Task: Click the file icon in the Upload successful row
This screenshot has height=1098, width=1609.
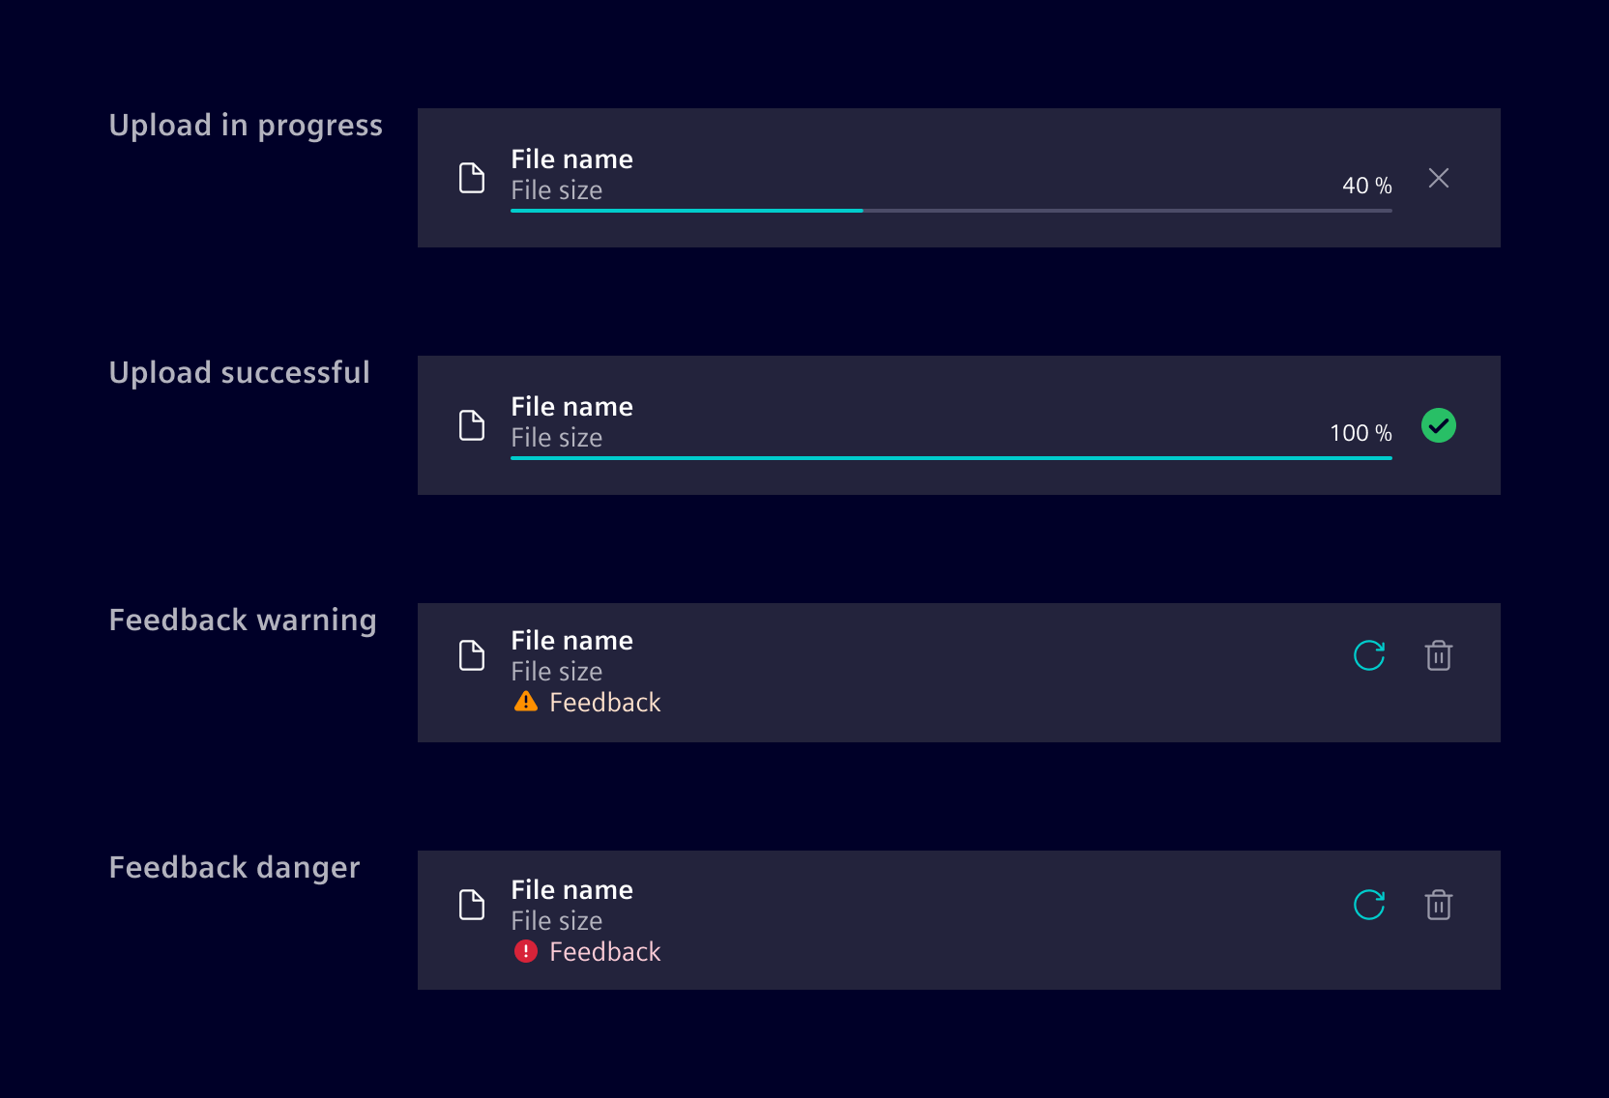Action: (472, 425)
